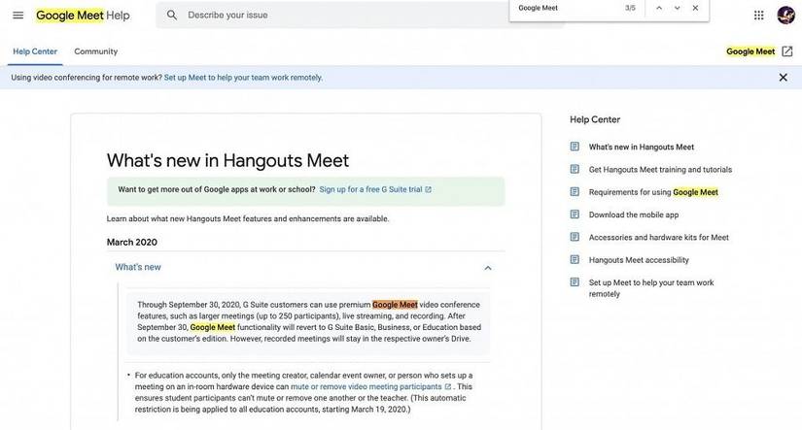This screenshot has height=430, width=802.
Task: Switch to the Help Center tab
Action: [x=35, y=51]
